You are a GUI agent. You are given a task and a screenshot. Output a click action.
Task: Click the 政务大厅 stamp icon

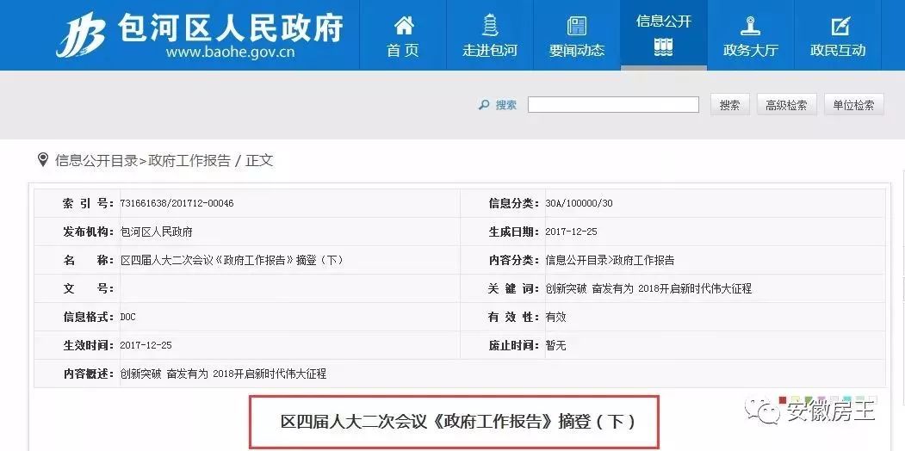tap(750, 26)
